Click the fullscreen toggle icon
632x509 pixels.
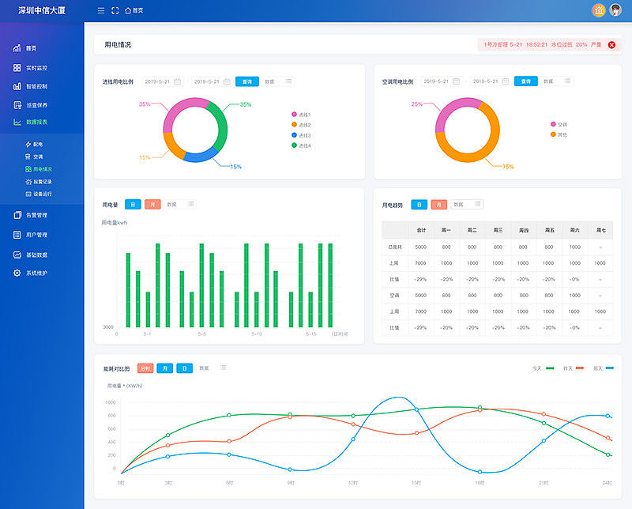[115, 10]
